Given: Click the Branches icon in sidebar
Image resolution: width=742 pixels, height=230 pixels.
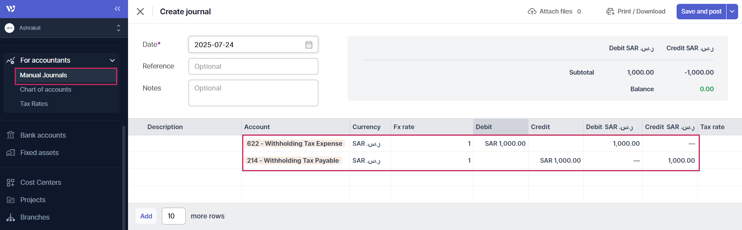Looking at the screenshot, I should (11, 217).
